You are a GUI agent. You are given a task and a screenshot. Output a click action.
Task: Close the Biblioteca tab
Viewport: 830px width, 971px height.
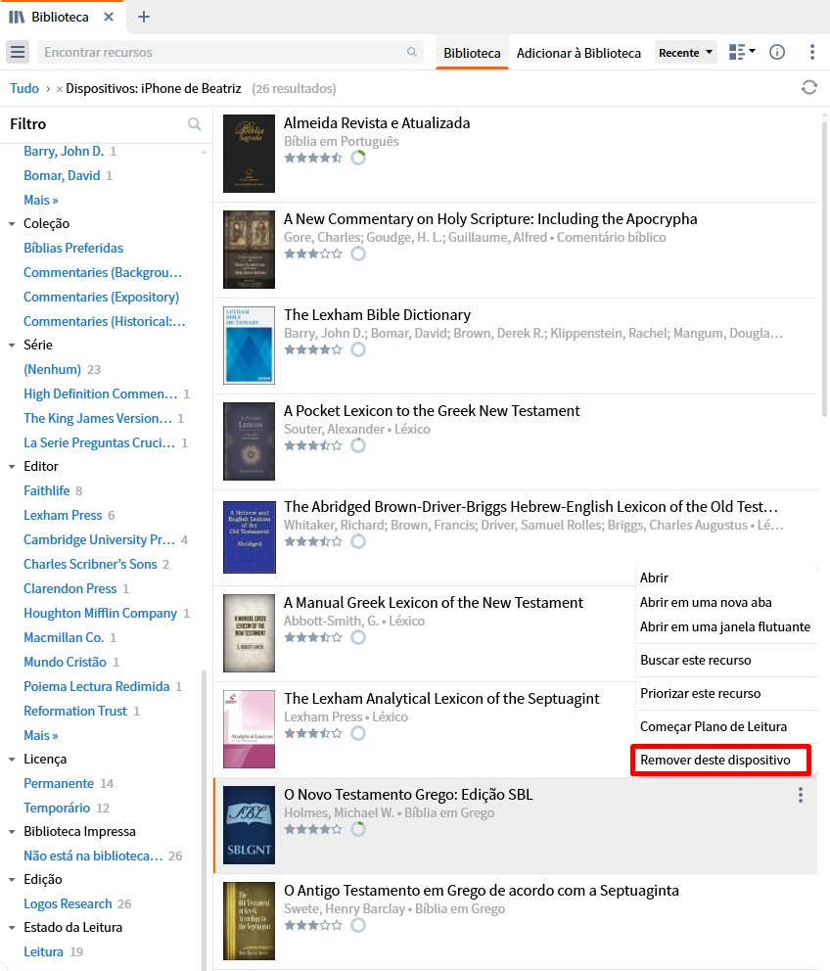coord(109,17)
